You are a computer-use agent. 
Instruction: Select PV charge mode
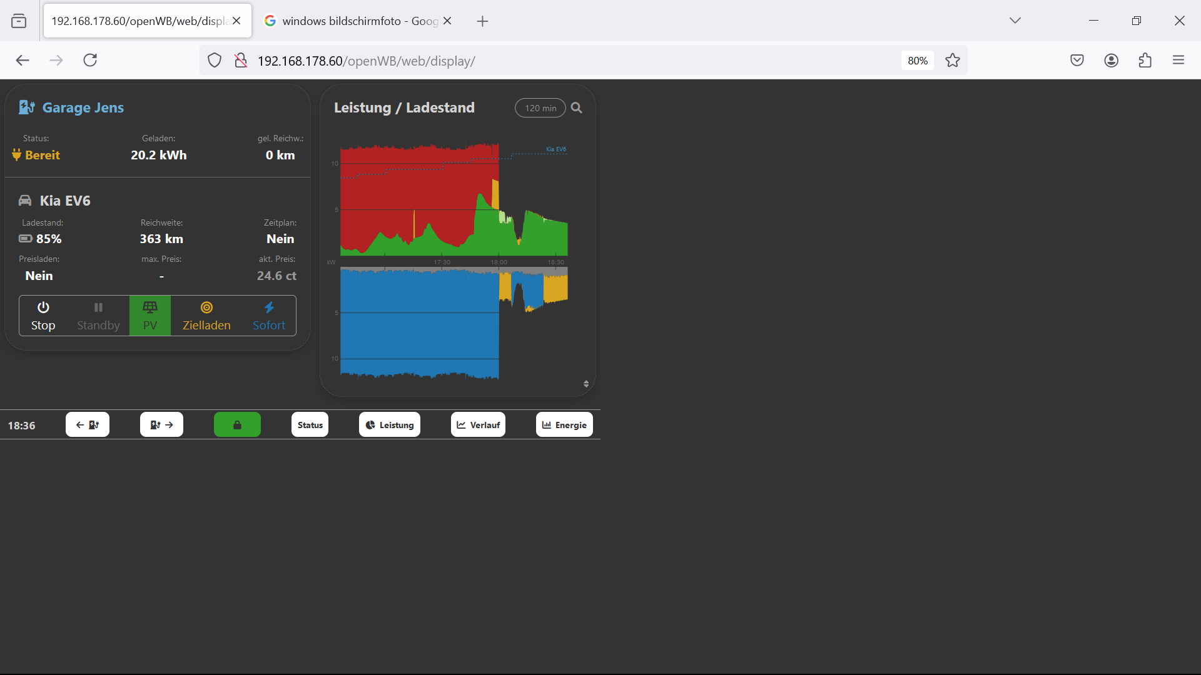[150, 316]
